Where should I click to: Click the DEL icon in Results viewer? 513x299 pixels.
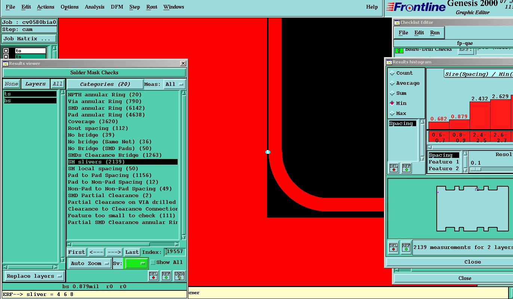click(153, 276)
